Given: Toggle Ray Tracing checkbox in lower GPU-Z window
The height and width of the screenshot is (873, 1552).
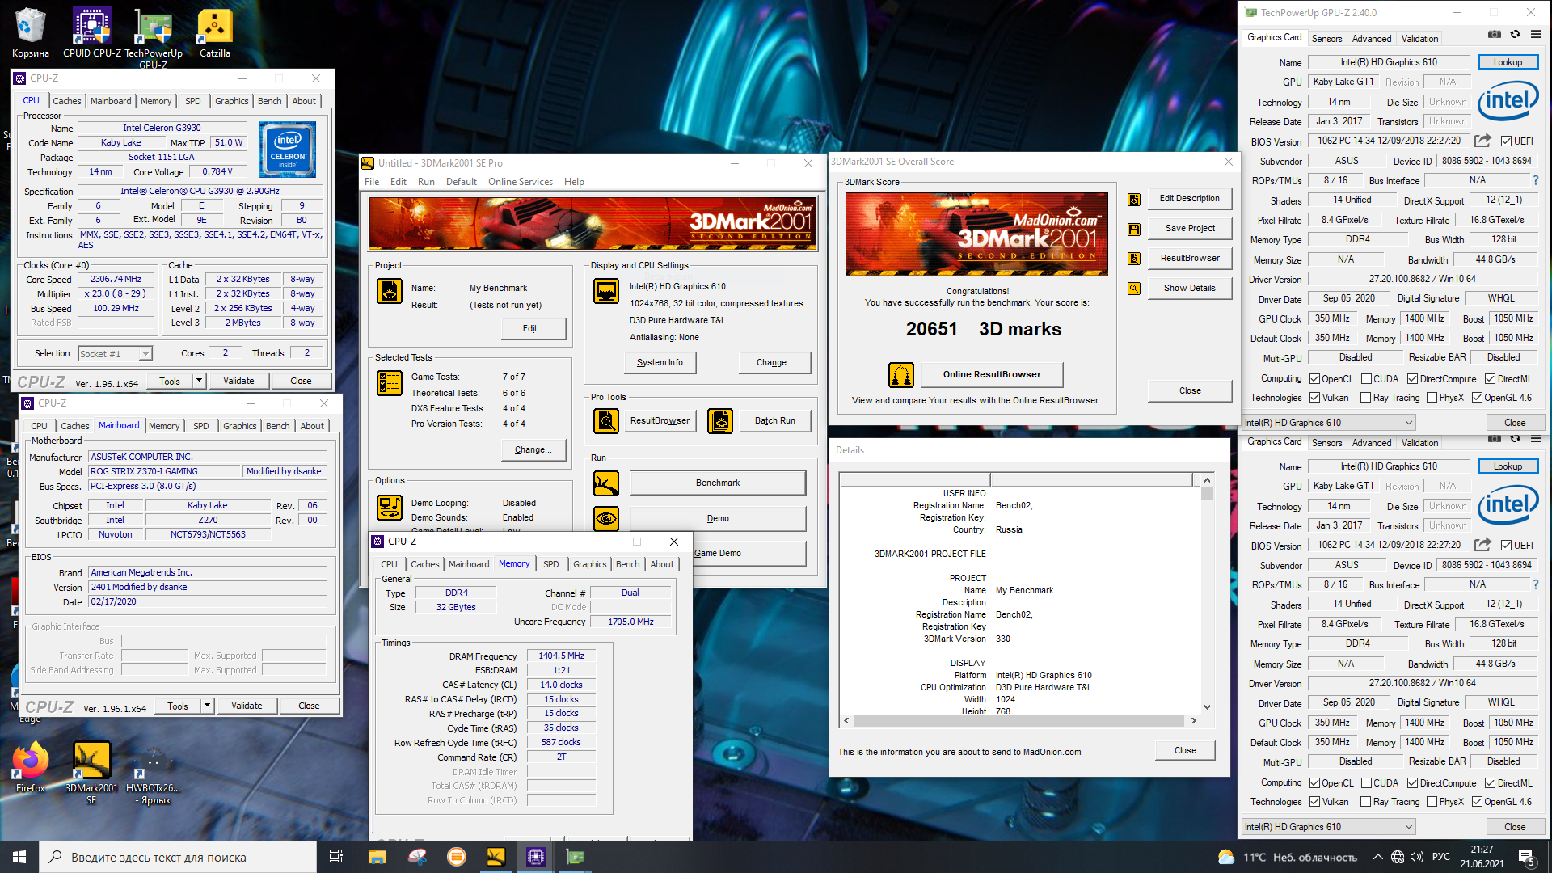Looking at the screenshot, I should click(x=1366, y=802).
